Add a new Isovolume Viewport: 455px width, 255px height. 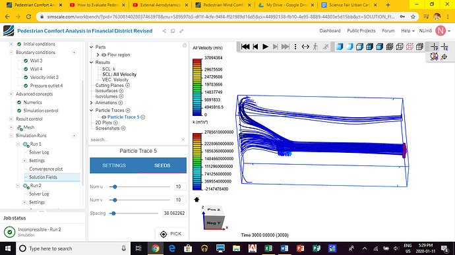[x=121, y=96]
